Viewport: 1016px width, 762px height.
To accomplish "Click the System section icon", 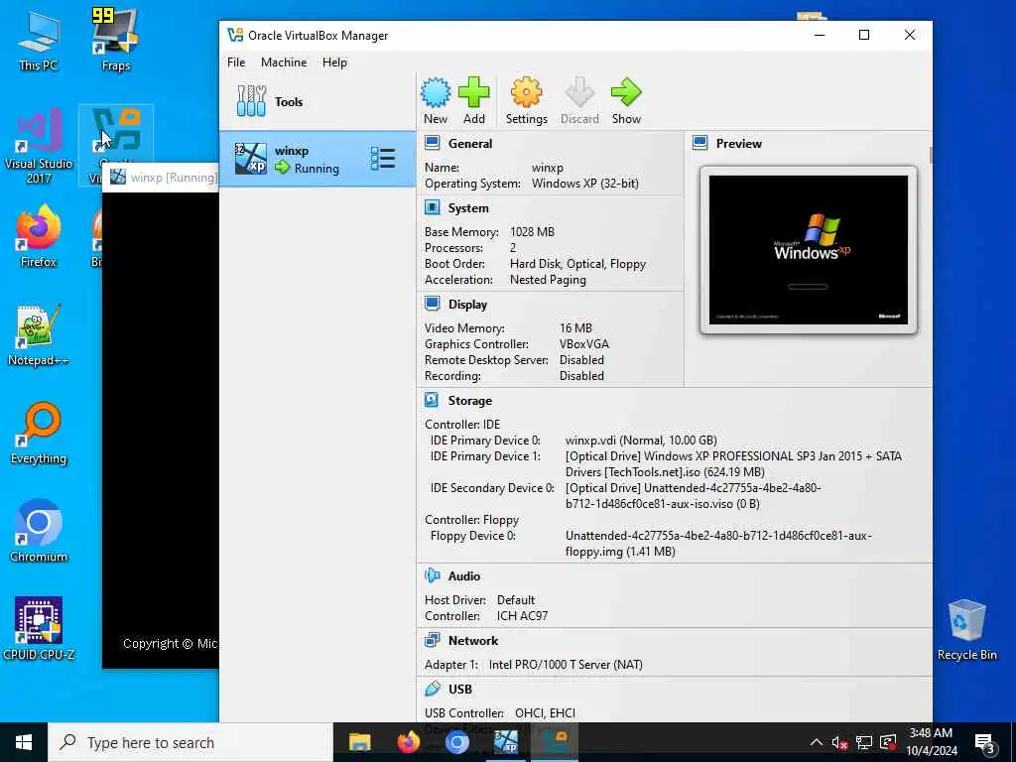I will coord(433,207).
